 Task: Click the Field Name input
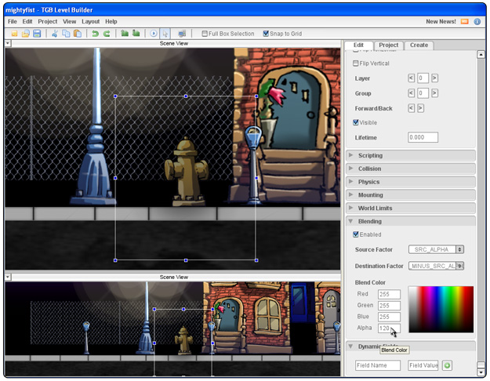pos(378,365)
